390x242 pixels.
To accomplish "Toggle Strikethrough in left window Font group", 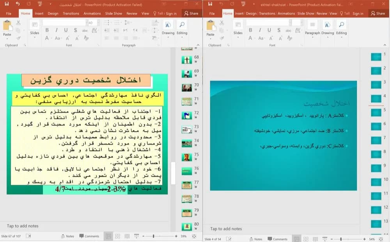I will tap(85, 30).
